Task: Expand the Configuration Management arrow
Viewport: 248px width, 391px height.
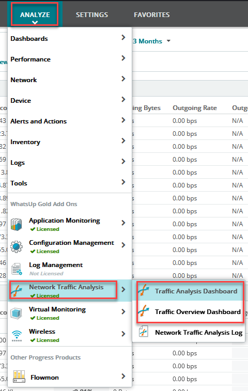Action: click(x=123, y=245)
